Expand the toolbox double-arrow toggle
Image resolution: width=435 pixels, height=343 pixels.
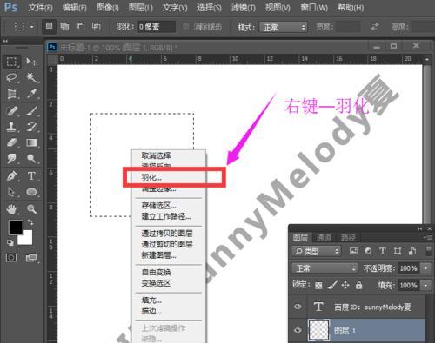coord(5,42)
